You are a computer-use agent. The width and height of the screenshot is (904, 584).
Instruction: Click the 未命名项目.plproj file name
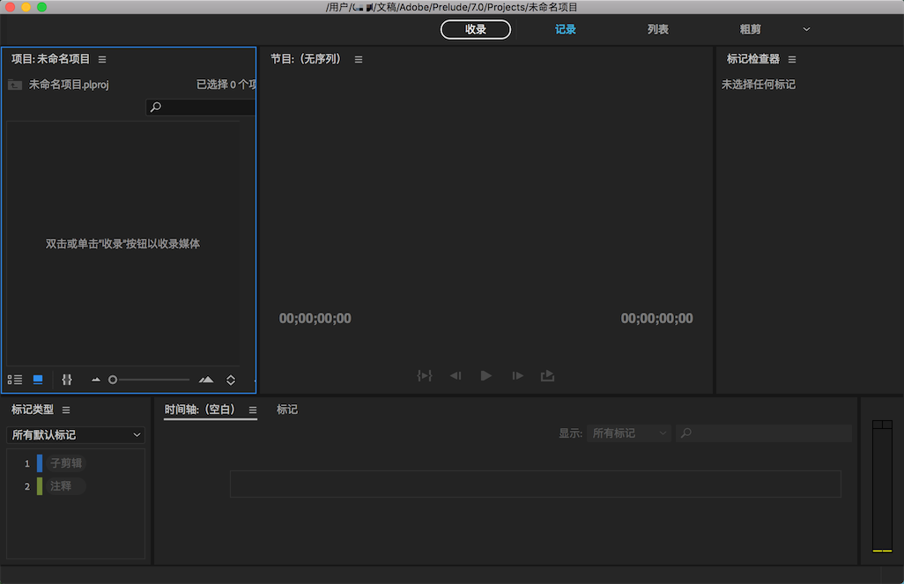click(x=69, y=85)
